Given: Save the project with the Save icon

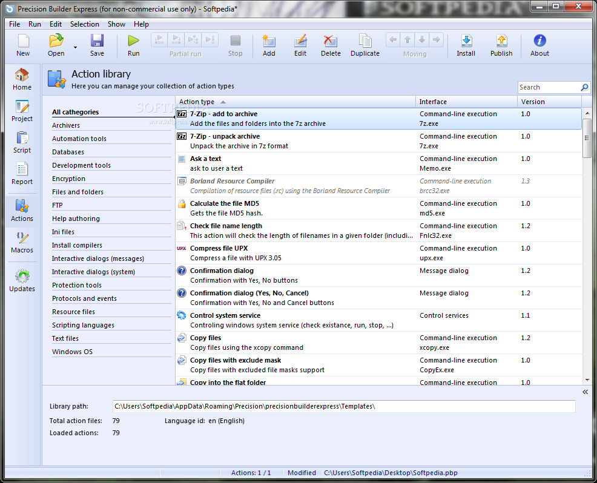Looking at the screenshot, I should (97, 45).
